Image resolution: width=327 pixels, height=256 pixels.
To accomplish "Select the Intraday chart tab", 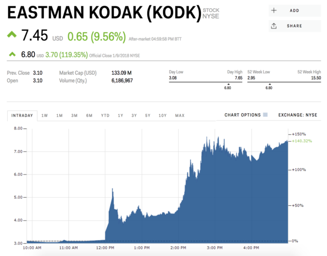I will coord(22,116).
